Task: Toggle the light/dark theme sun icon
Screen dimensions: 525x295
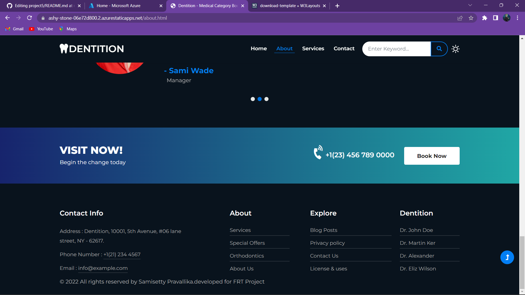Action: [x=456, y=49]
